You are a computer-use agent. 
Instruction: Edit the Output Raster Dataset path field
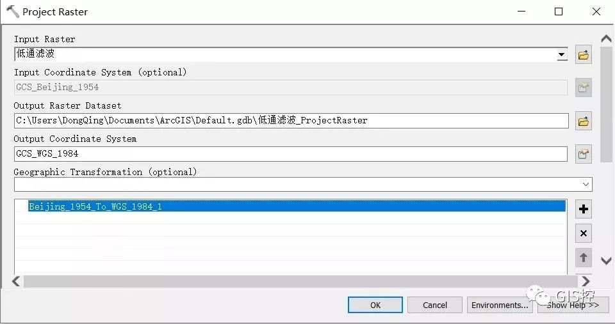coord(291,121)
